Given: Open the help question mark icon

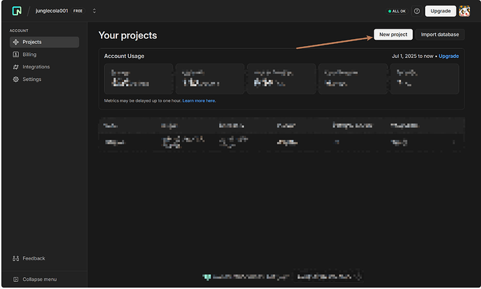Looking at the screenshot, I should pyautogui.click(x=417, y=11).
